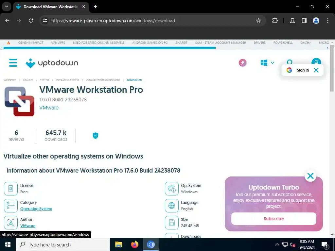Click the License info icon
Viewport: 335px width, 251px height.
11,189
